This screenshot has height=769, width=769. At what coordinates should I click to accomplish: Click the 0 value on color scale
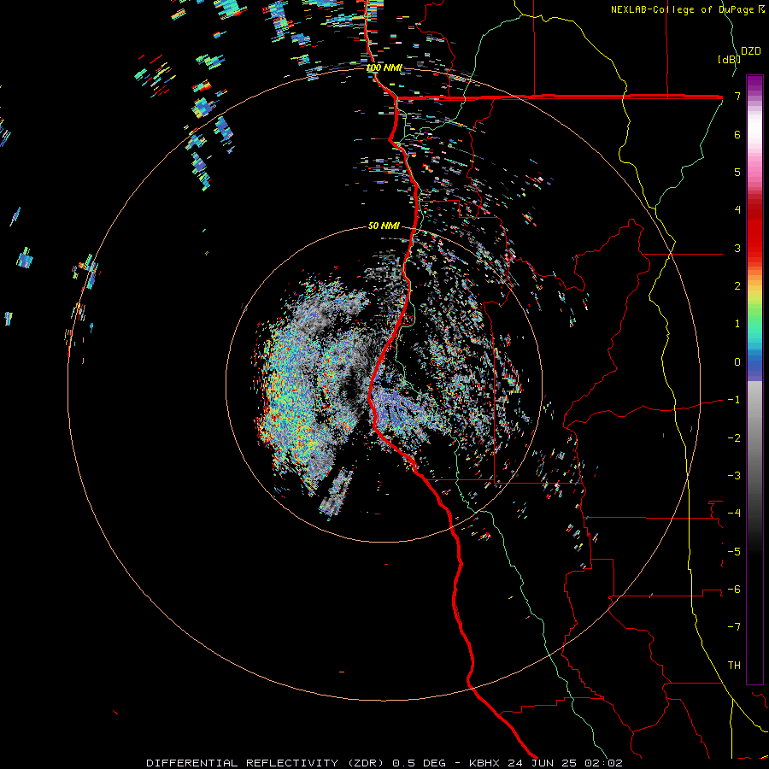[737, 362]
